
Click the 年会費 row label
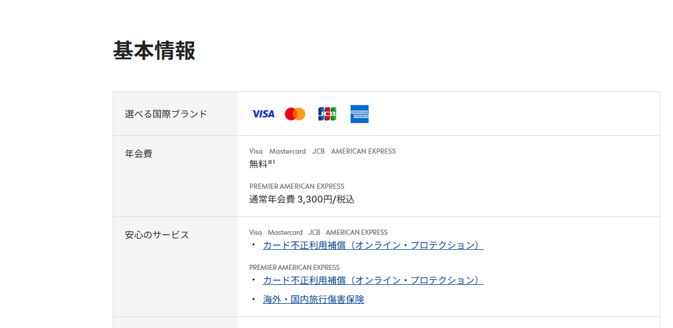pos(139,154)
